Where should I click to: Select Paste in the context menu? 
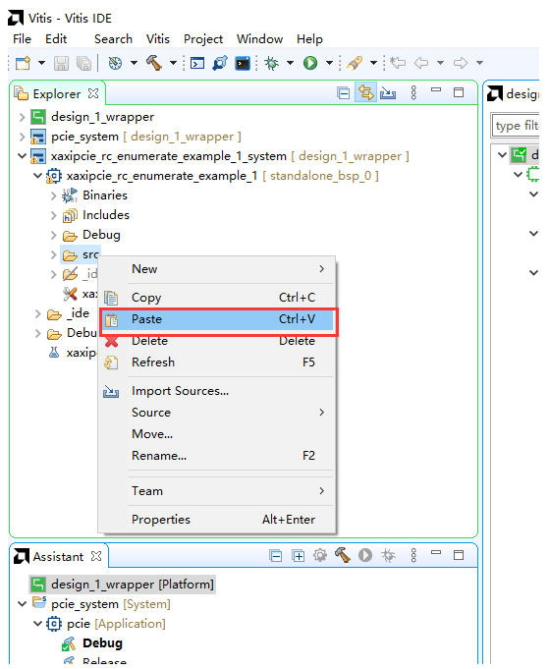[x=218, y=319]
